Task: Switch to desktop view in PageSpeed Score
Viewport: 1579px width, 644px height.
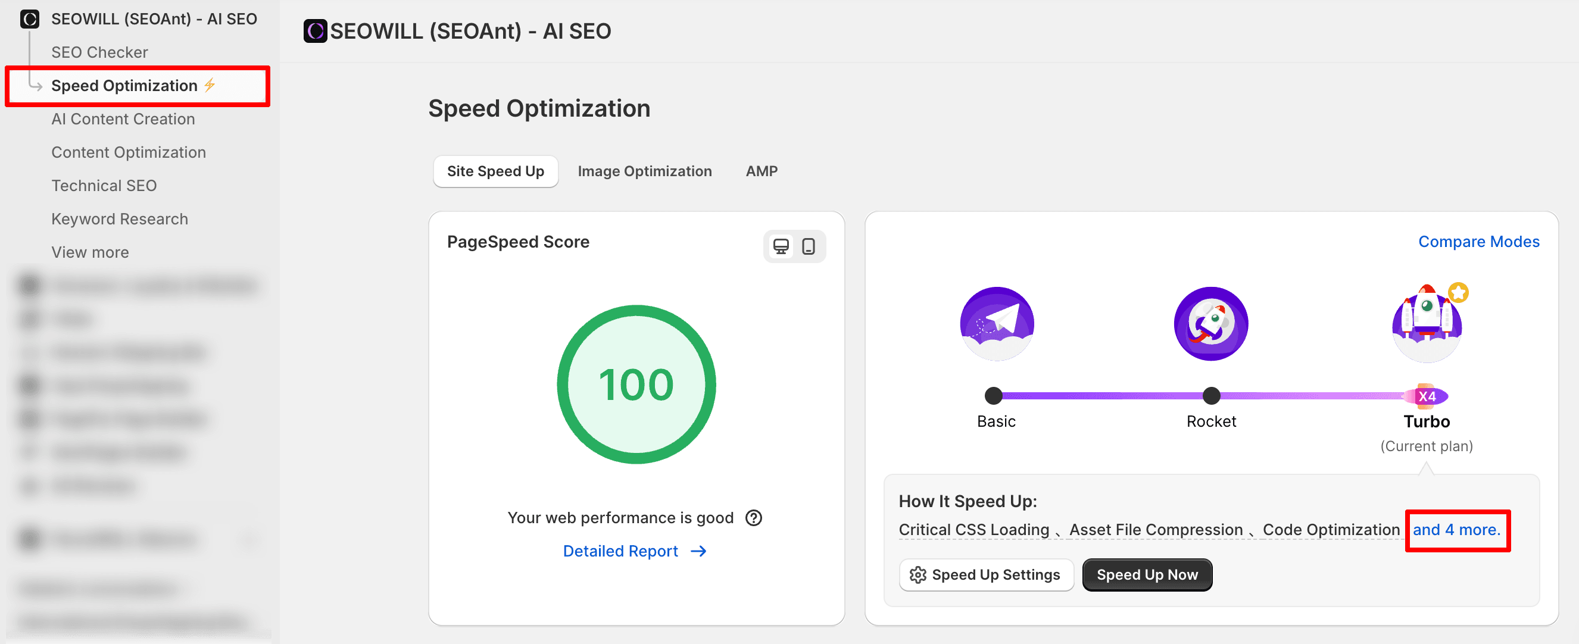Action: (x=781, y=246)
